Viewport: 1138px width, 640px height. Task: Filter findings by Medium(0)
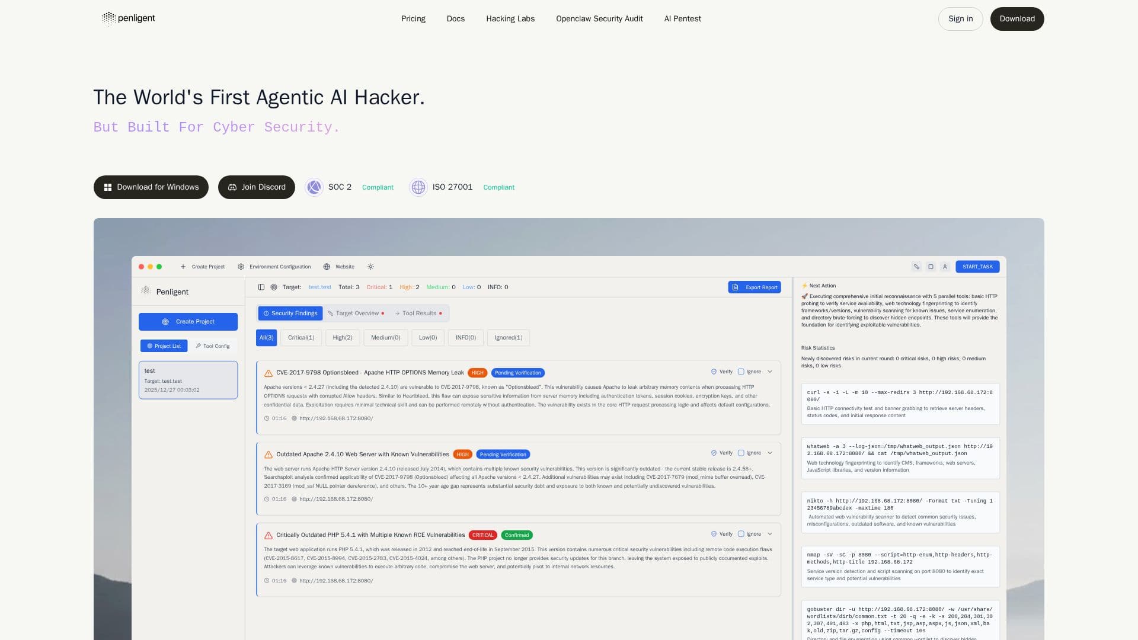coord(386,338)
